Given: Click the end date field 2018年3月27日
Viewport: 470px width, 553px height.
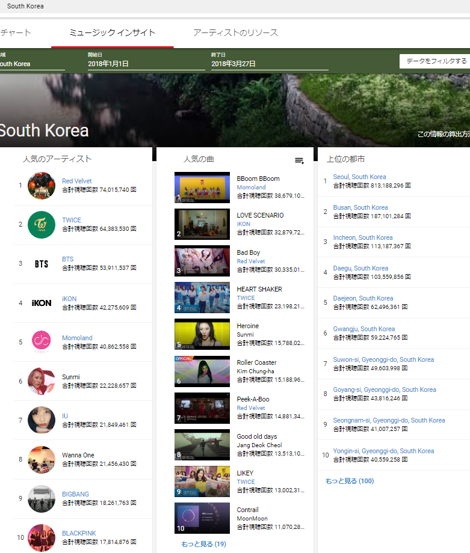Looking at the screenshot, I should coord(270,64).
